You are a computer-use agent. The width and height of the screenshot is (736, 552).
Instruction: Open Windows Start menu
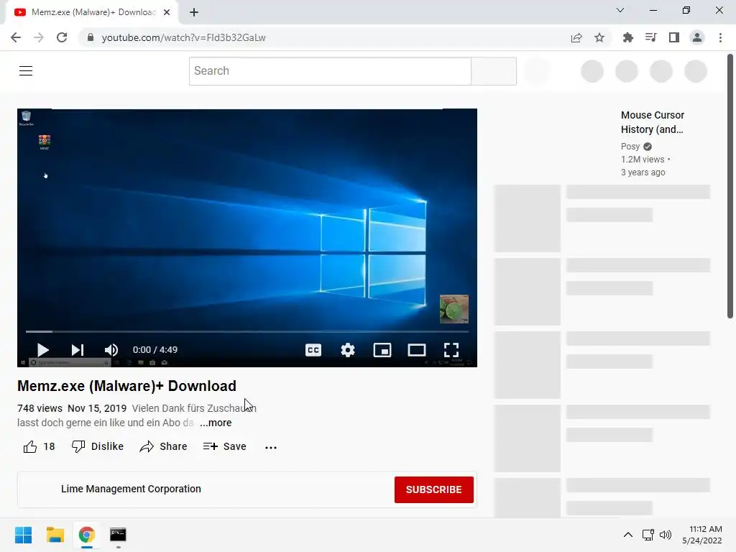(24, 535)
